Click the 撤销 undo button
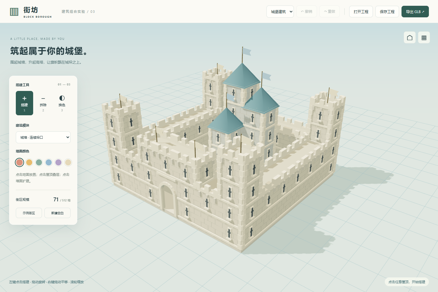This screenshot has height=292, width=438. click(x=307, y=12)
